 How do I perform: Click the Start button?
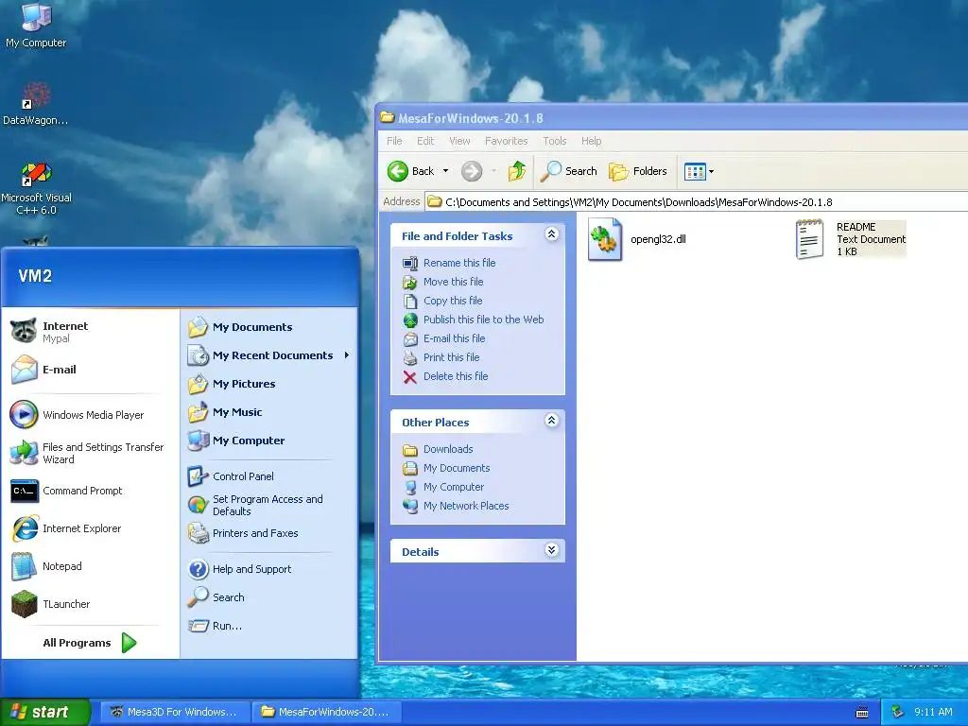[45, 712]
